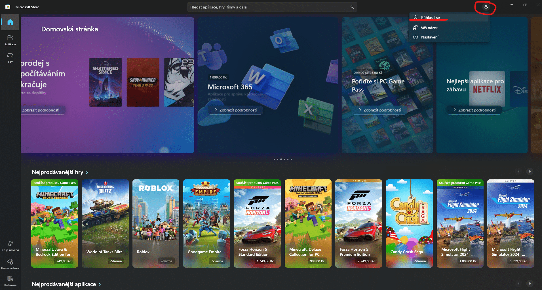This screenshot has width=542, height=290.
Task: Click Zobrazit podrobnosti for Microsoft 365
Action: 235,110
